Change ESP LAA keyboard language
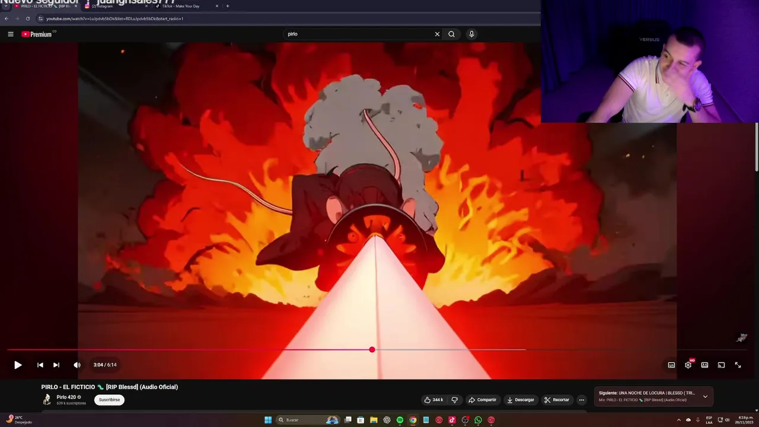 click(709, 420)
